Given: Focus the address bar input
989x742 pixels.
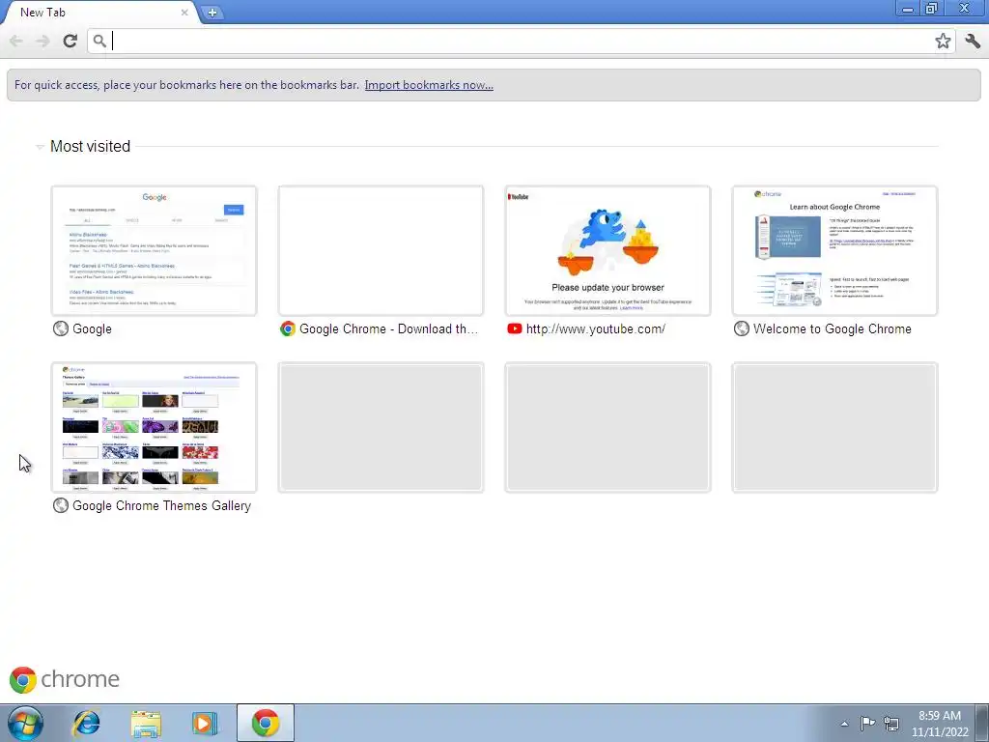Looking at the screenshot, I should tap(522, 41).
